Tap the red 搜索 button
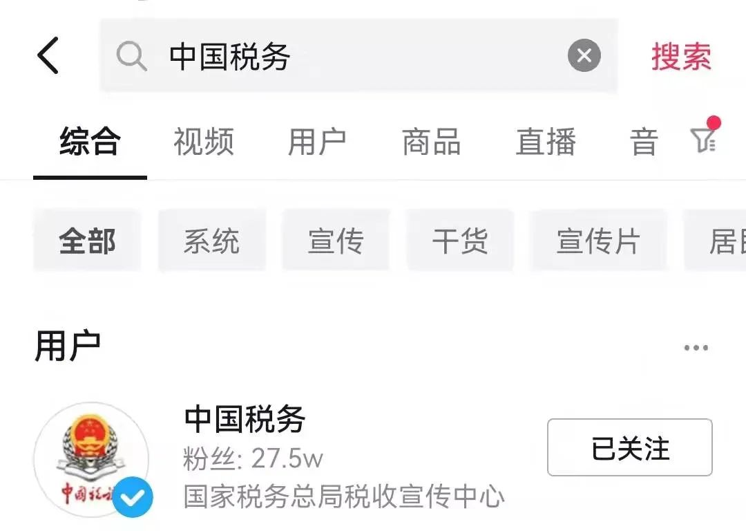Viewport: 746px width, 531px height. tap(681, 57)
